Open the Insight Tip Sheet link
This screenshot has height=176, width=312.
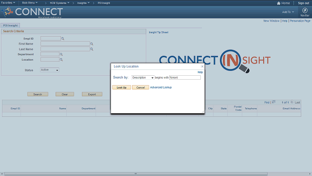158,32
